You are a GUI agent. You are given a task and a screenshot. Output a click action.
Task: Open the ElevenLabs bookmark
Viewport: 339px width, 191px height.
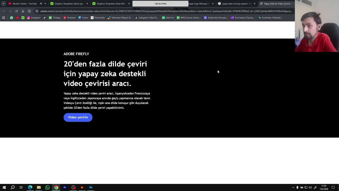(98, 18)
